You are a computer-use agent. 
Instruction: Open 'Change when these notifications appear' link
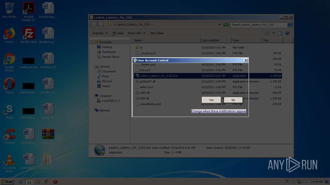[219, 111]
